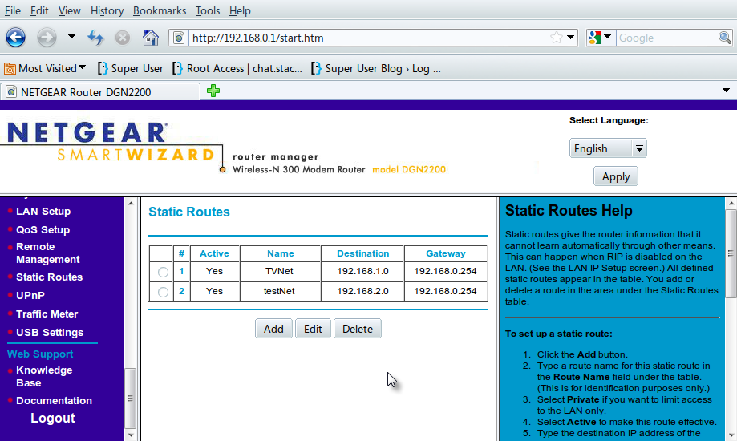This screenshot has height=441, width=737.
Task: Click the URL address field
Action: coord(369,38)
